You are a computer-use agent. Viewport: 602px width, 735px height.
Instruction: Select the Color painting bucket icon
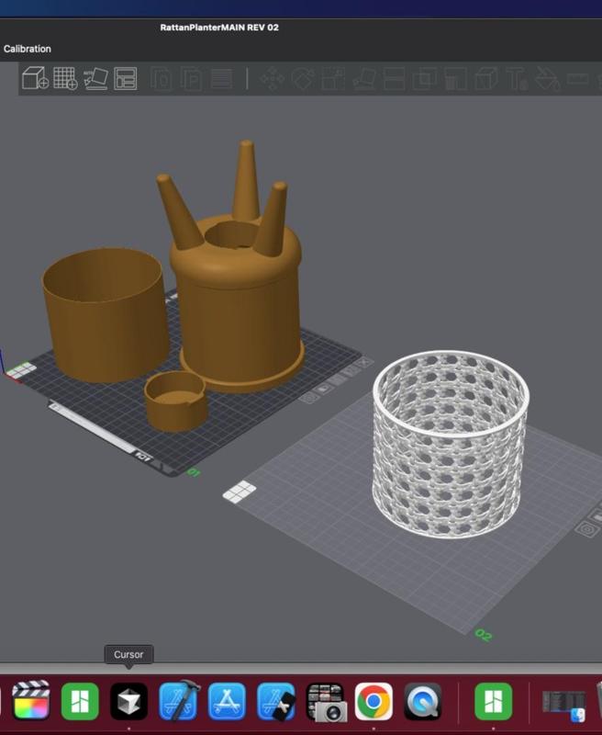(547, 78)
